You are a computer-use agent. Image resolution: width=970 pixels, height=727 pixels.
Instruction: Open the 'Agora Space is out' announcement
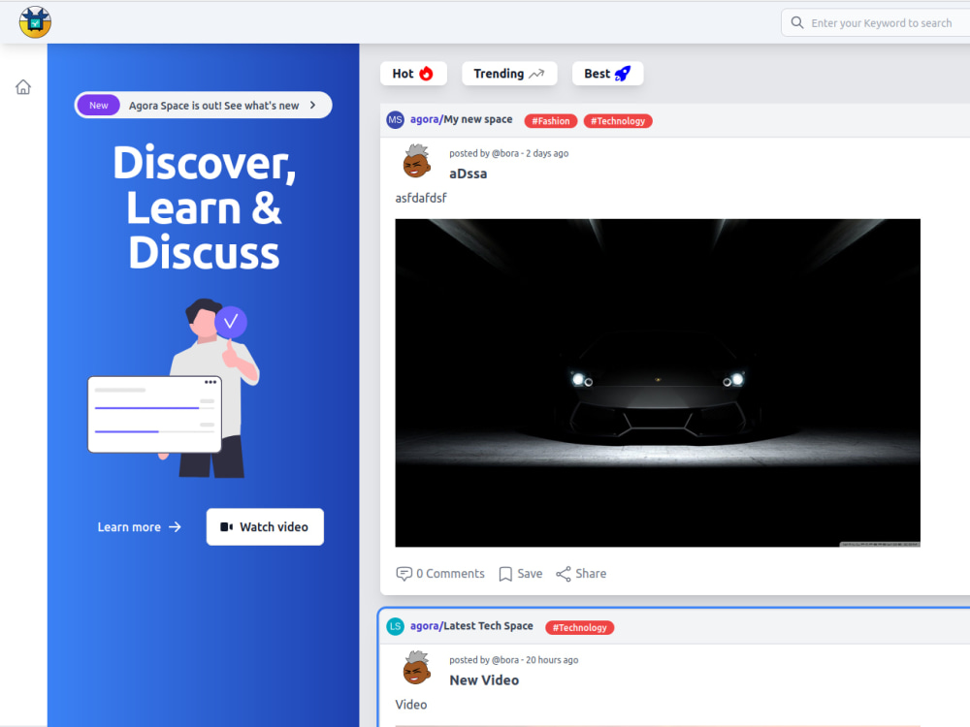(x=203, y=105)
